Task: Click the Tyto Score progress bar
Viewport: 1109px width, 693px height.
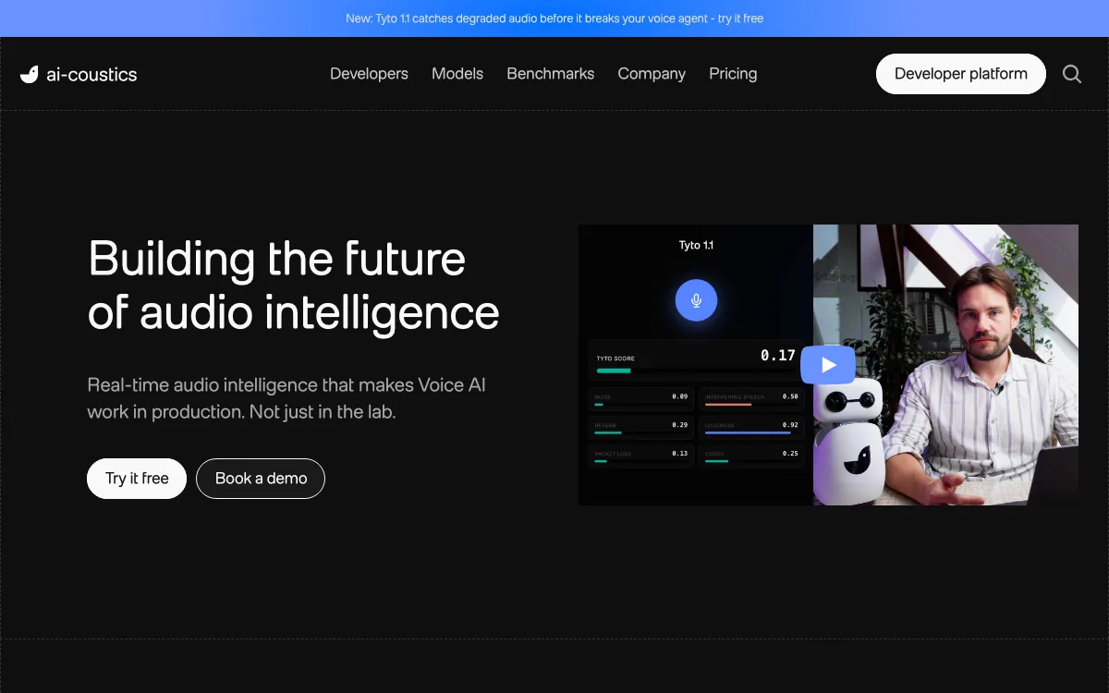Action: point(695,371)
